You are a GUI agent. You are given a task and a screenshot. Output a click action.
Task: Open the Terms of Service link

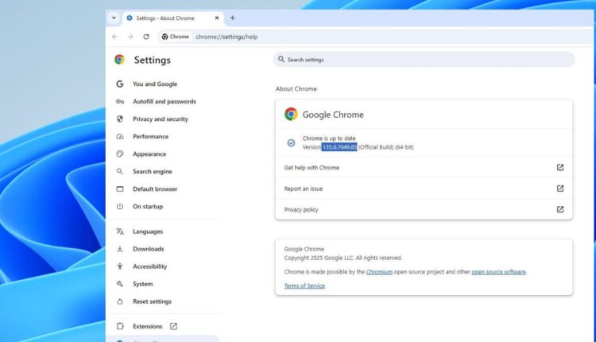click(x=304, y=286)
